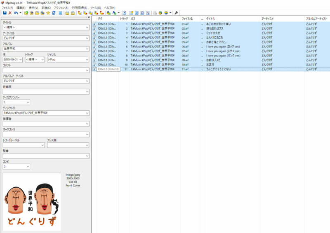Expand the year dropdown showing 2015-10-01

pyautogui.click(x=20, y=59)
